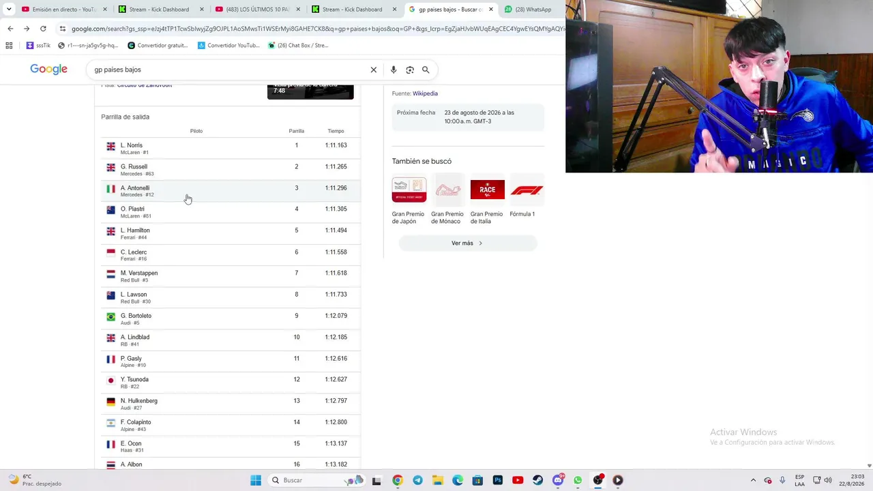Follow the Wikipedia source link
This screenshot has width=873, height=491.
click(x=425, y=93)
